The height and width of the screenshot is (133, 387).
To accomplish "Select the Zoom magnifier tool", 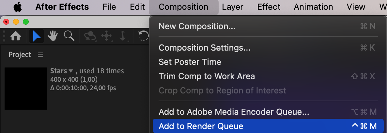I will point(69,36).
